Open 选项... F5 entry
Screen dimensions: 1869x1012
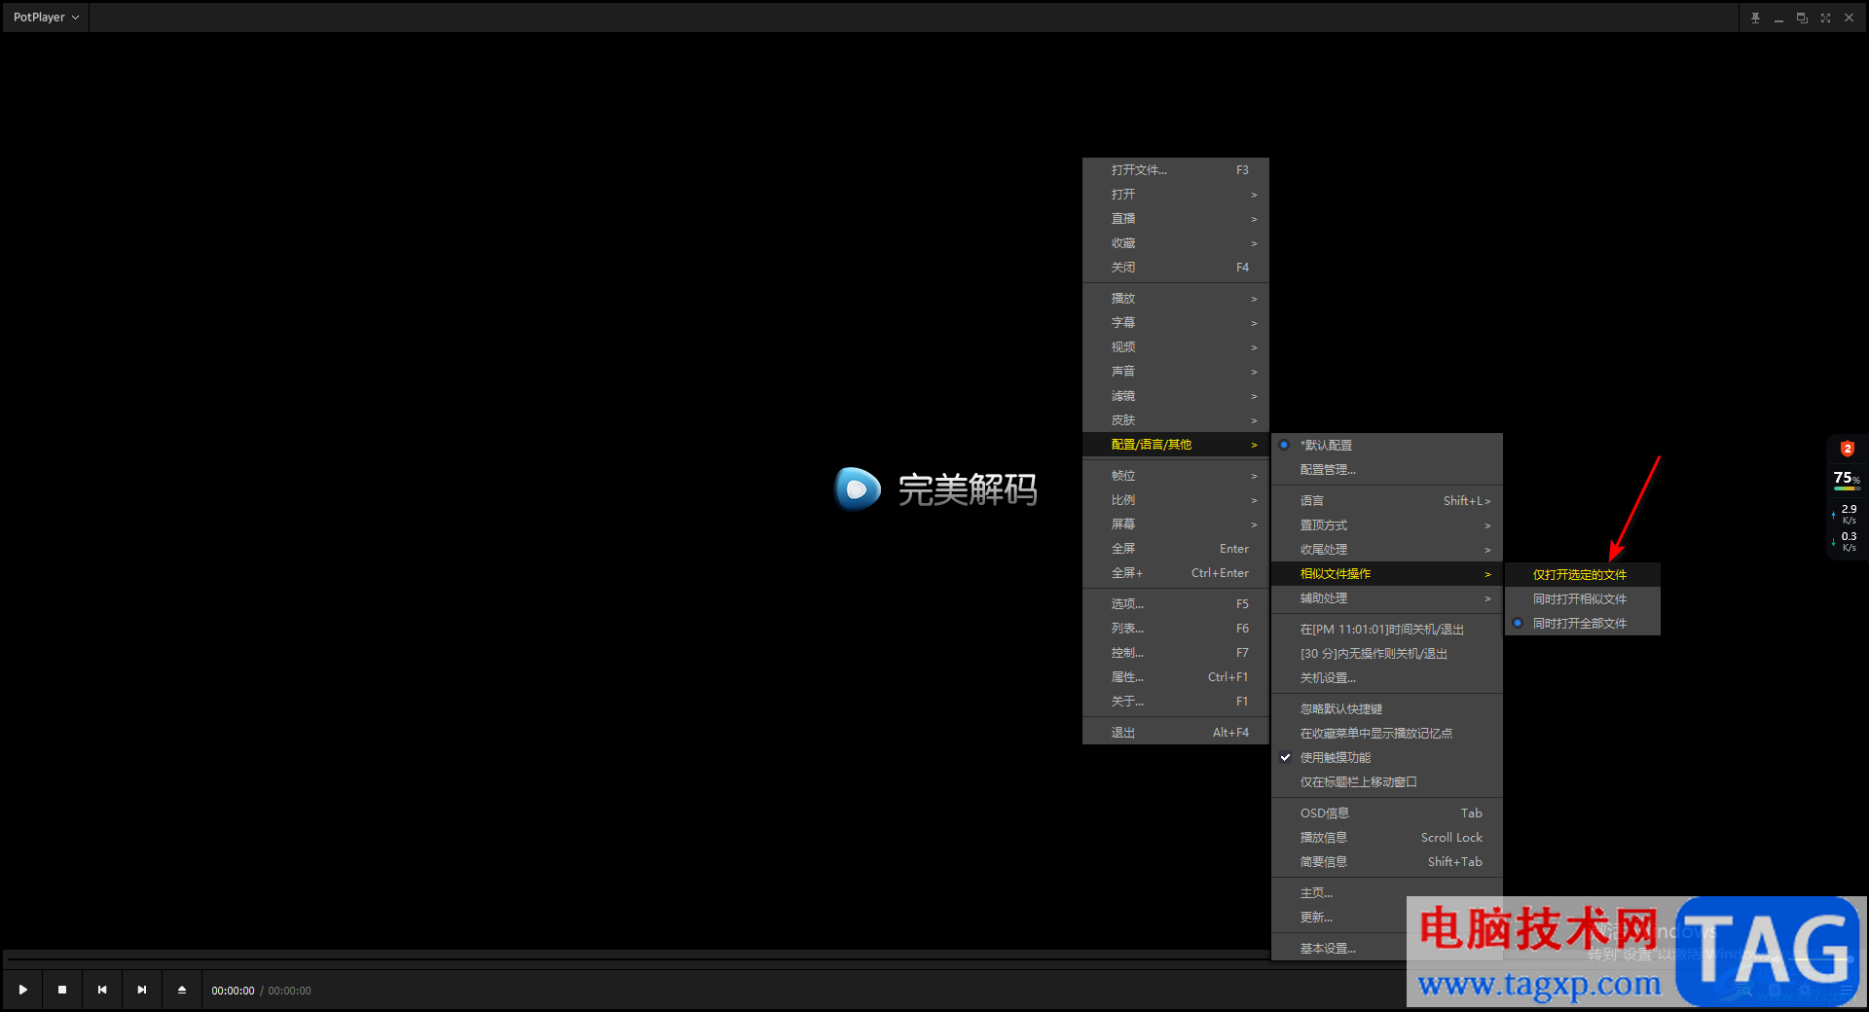[x=1176, y=603]
